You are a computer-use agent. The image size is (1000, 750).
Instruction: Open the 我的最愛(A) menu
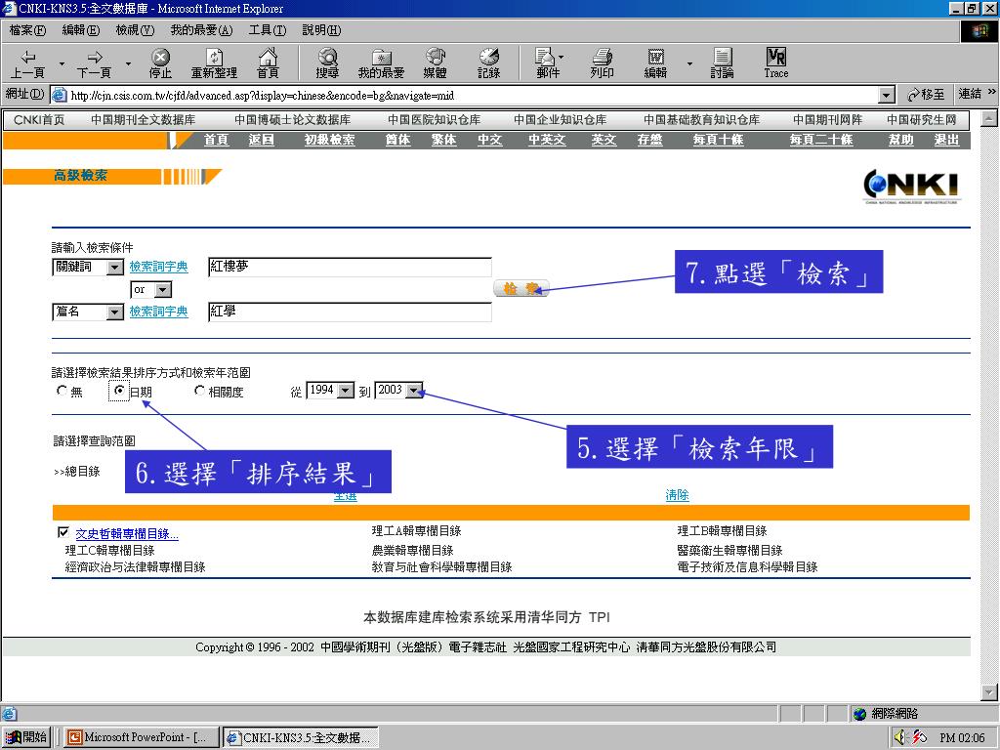201,30
